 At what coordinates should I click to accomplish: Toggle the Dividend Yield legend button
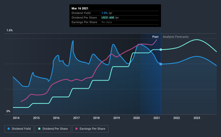coord(19,129)
